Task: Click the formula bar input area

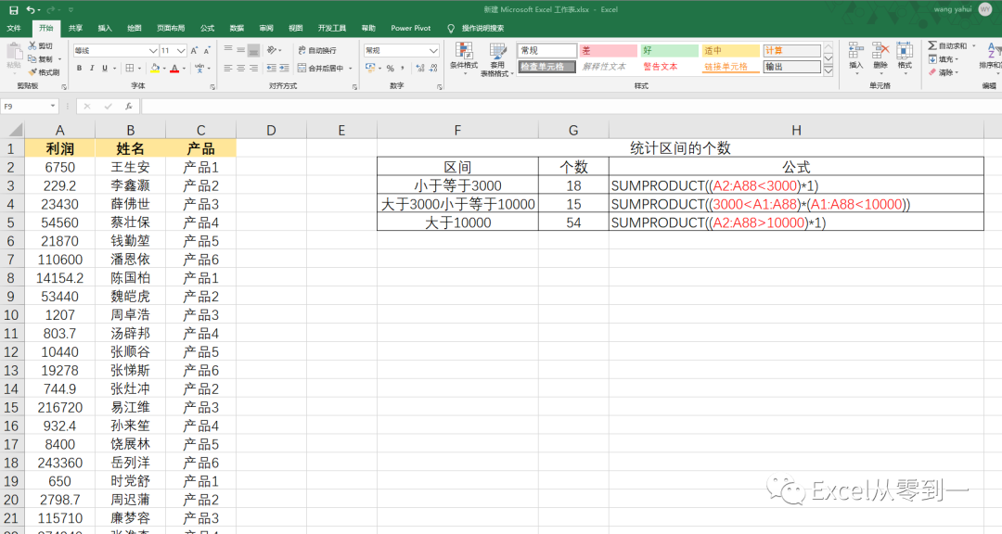Action: click(x=571, y=106)
